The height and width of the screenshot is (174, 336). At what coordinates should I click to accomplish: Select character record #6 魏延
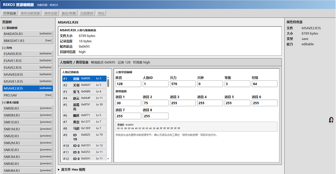(x=84, y=115)
